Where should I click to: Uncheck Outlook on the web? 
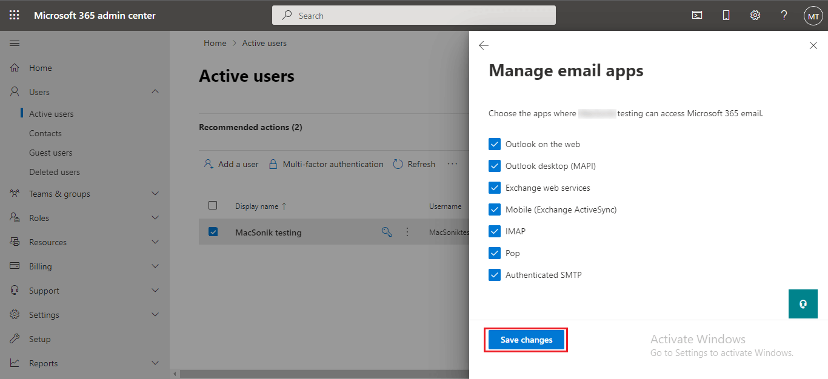point(495,144)
